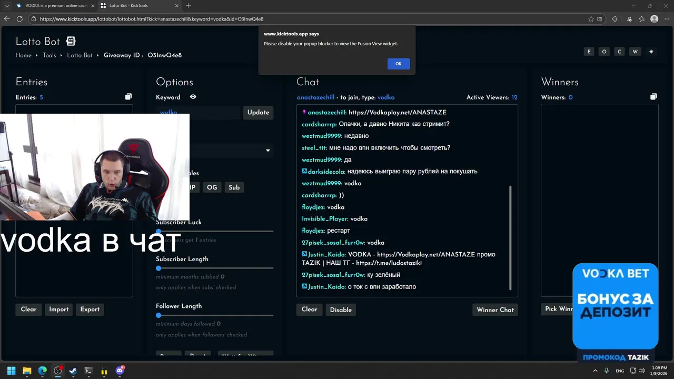Open anastazechill channel link in chat header
Viewport: 674px width, 379px height.
coord(315,97)
